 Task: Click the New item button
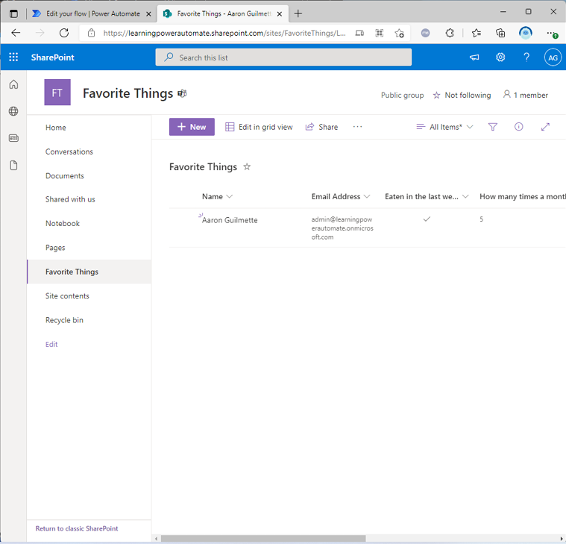192,127
